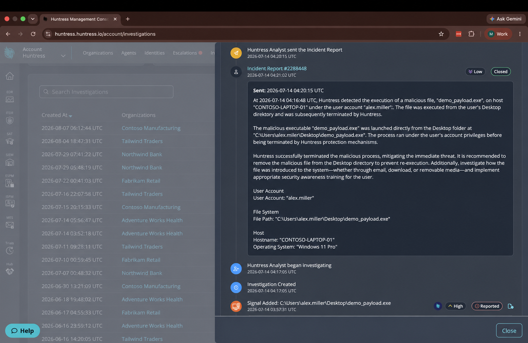Close the incident details panel
Screen dimensions: 528x343
tap(509, 330)
